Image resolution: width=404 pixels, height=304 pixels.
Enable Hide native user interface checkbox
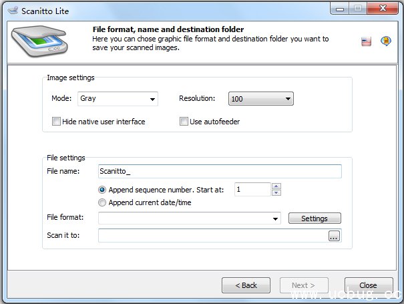coord(56,122)
